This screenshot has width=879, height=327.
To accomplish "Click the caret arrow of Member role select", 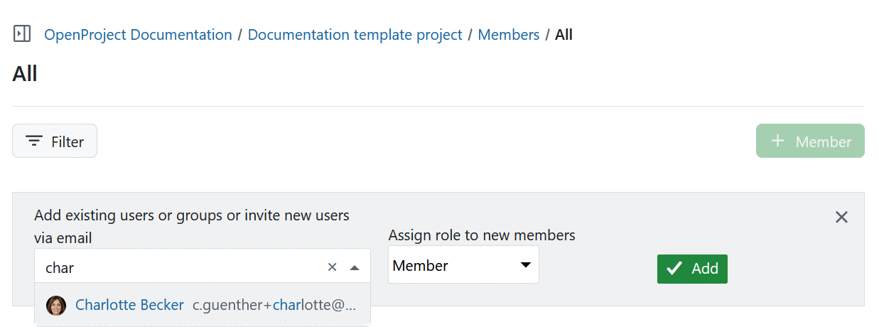I will (525, 265).
